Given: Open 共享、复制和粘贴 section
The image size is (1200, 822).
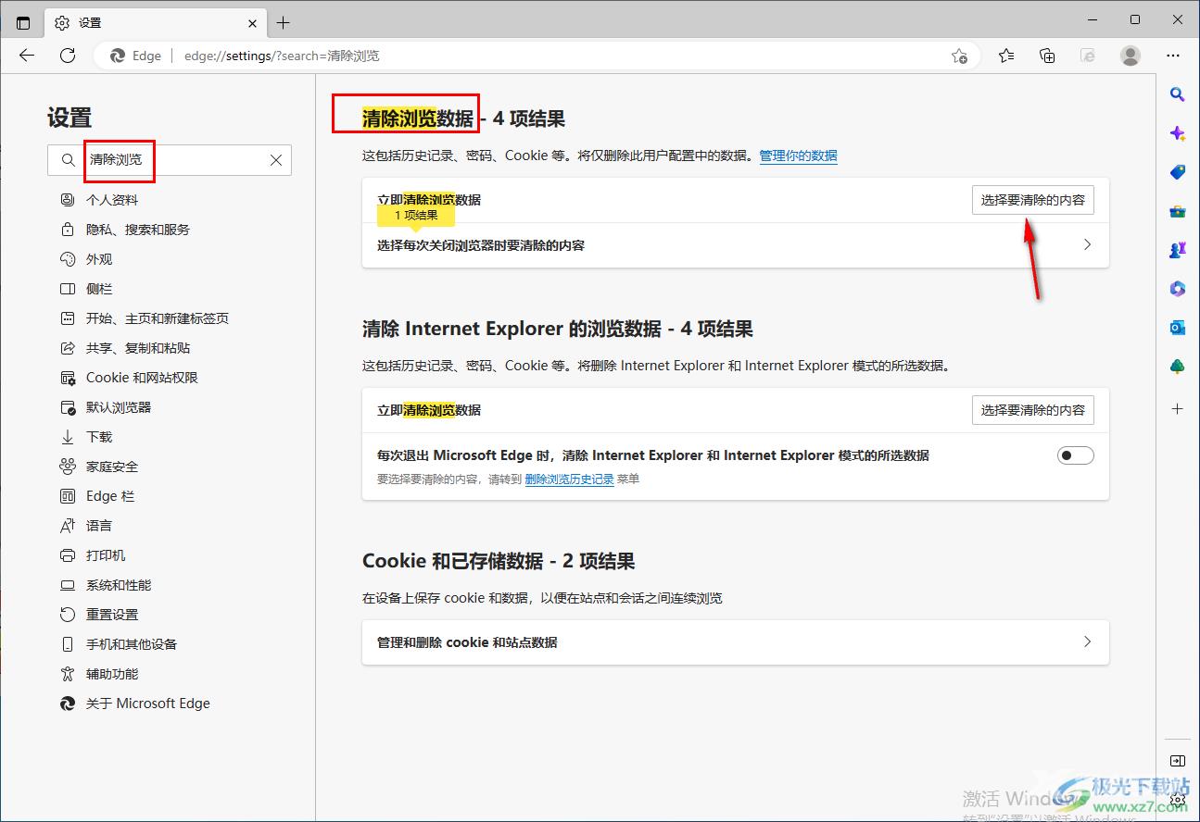Looking at the screenshot, I should point(138,348).
